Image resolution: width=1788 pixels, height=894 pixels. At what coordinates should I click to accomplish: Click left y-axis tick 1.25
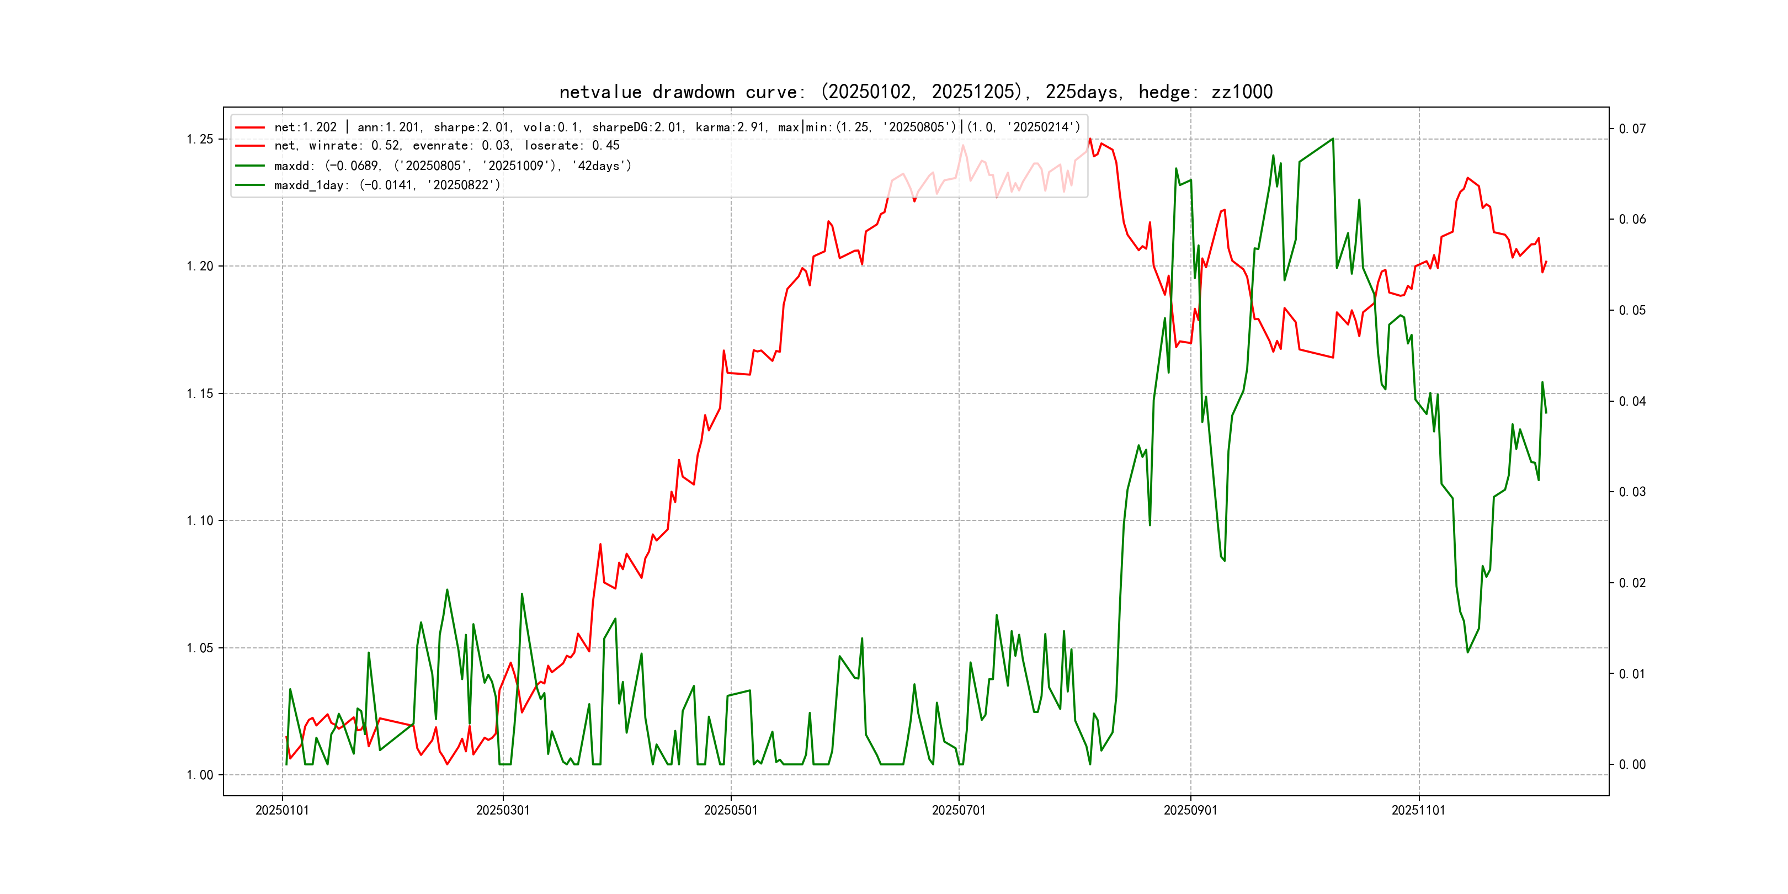coord(200,140)
